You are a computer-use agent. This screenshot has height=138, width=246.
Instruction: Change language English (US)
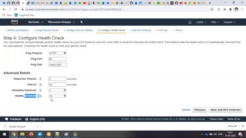point(35,119)
